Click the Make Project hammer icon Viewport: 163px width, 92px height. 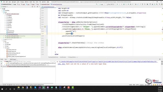tap(97, 4)
